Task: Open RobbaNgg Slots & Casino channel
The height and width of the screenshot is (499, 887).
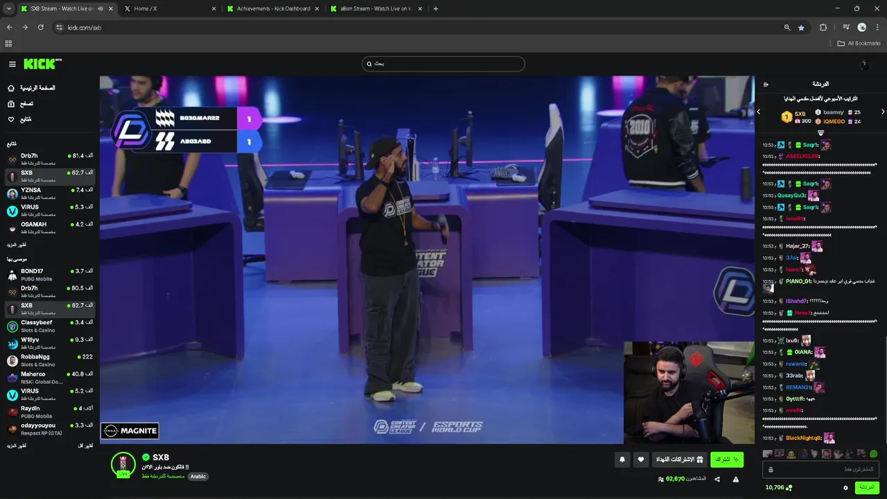Action: pyautogui.click(x=49, y=360)
